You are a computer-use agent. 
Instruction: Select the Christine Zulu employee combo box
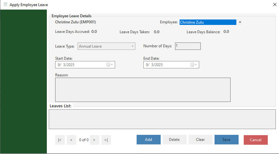coord(207,22)
